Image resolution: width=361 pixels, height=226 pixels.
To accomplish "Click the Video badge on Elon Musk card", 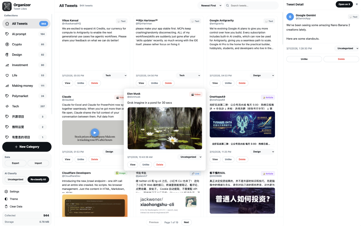I will coord(196,94).
